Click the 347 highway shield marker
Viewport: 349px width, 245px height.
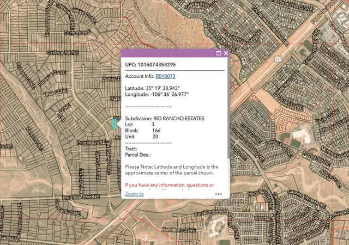(x=278, y=59)
